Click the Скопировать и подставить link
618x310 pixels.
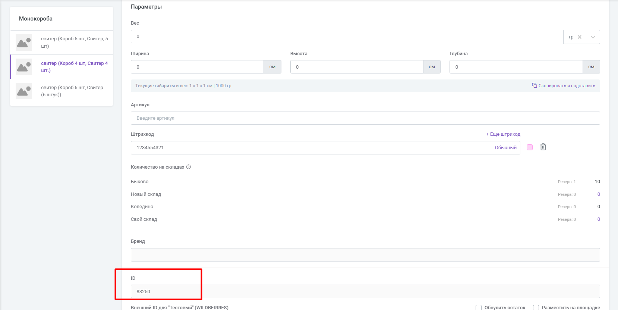(x=567, y=86)
